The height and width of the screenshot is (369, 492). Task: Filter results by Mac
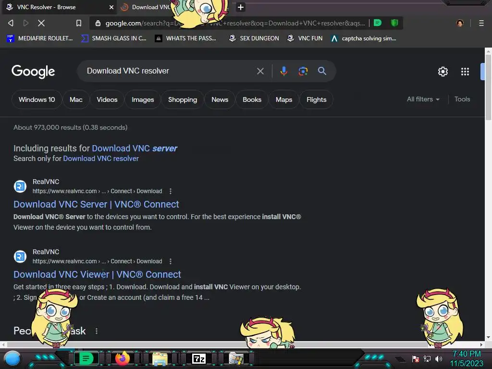pos(76,100)
